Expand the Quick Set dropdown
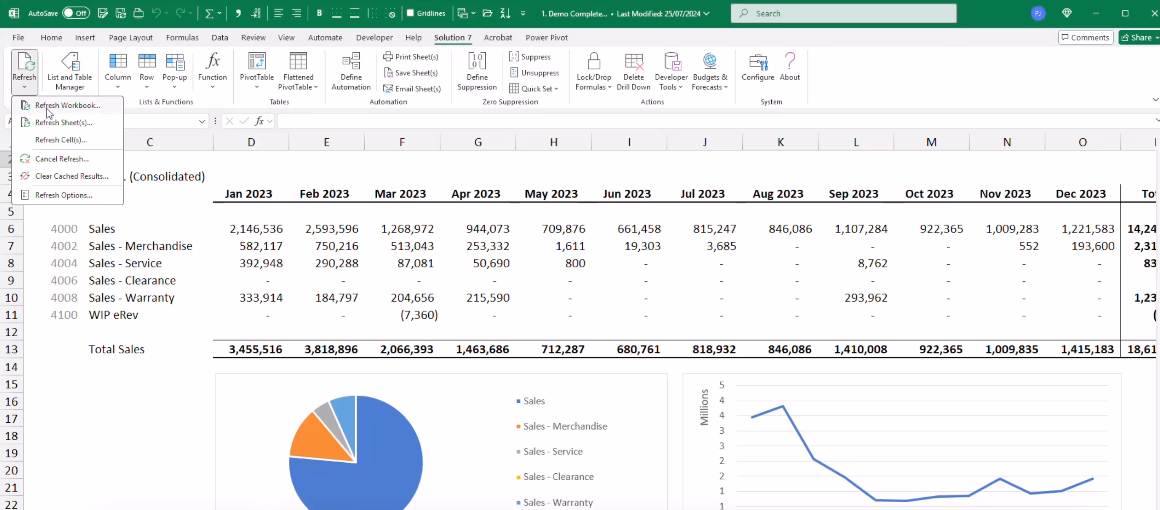 [x=556, y=89]
